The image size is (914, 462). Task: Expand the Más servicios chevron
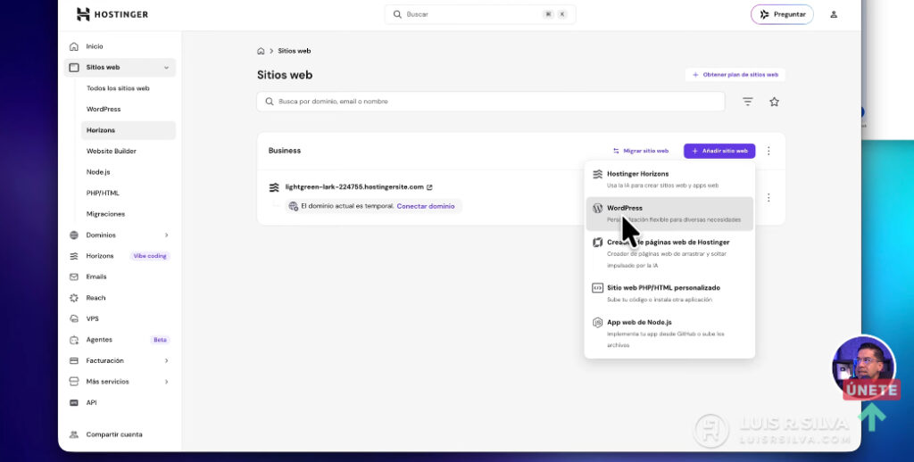click(166, 383)
